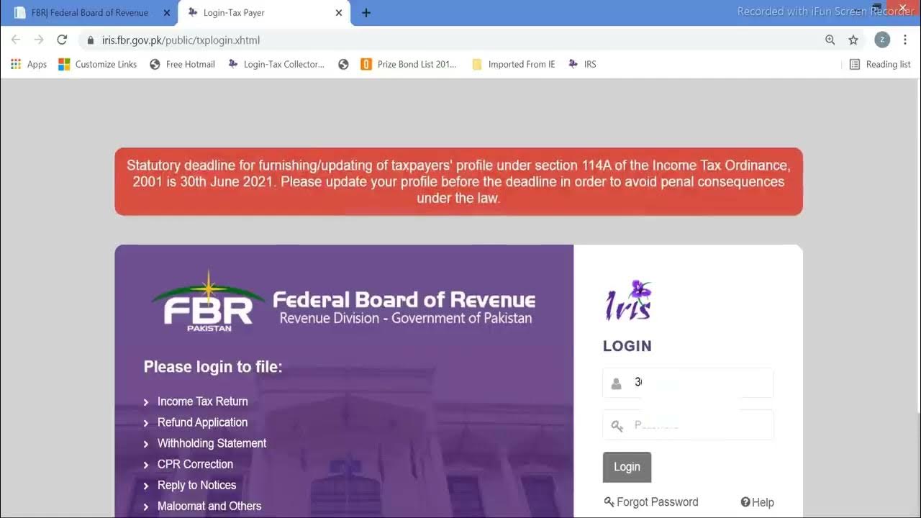The height and width of the screenshot is (518, 921).
Task: Select the Login-Tax Payer tab
Action: pos(265,13)
